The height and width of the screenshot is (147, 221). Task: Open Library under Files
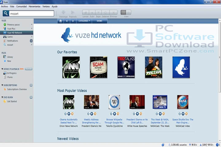10,57
